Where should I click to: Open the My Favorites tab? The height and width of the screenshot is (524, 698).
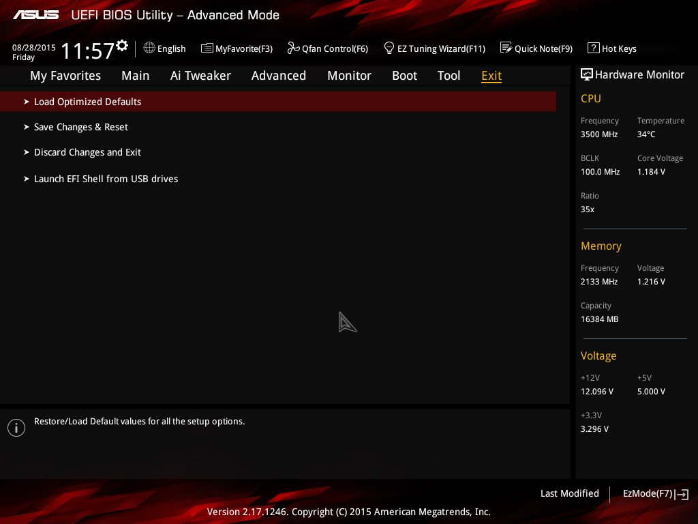(x=65, y=76)
